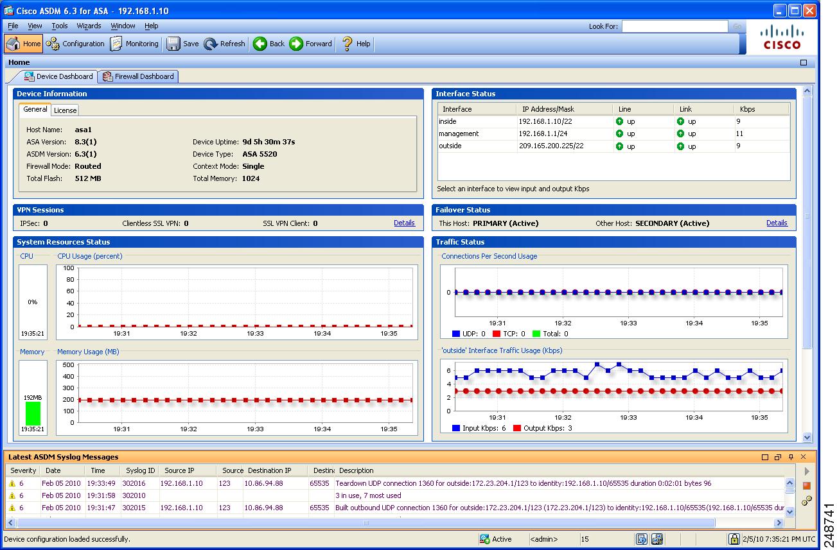The width and height of the screenshot is (837, 550).
Task: Select the License tab in Device Information
Action: pos(65,110)
